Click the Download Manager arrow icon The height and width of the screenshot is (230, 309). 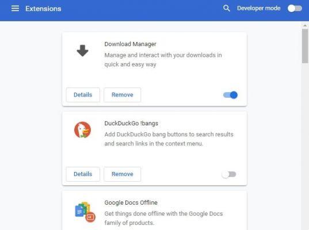[x=82, y=51]
